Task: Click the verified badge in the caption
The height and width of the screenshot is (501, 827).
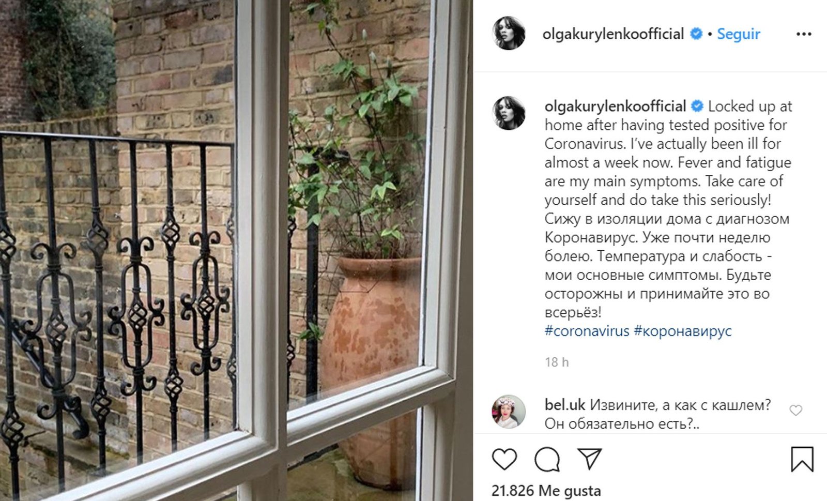Action: tap(697, 106)
